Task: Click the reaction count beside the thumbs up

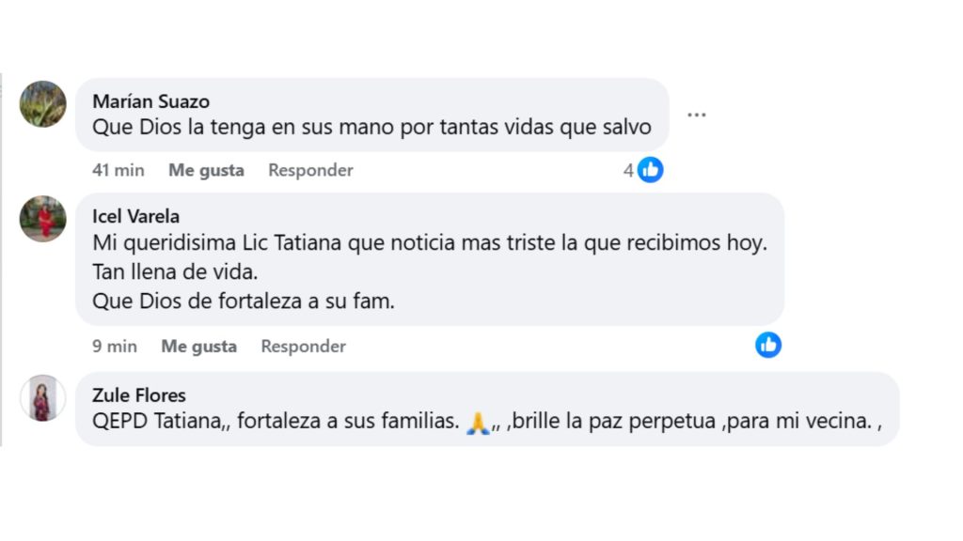Action: tap(630, 170)
